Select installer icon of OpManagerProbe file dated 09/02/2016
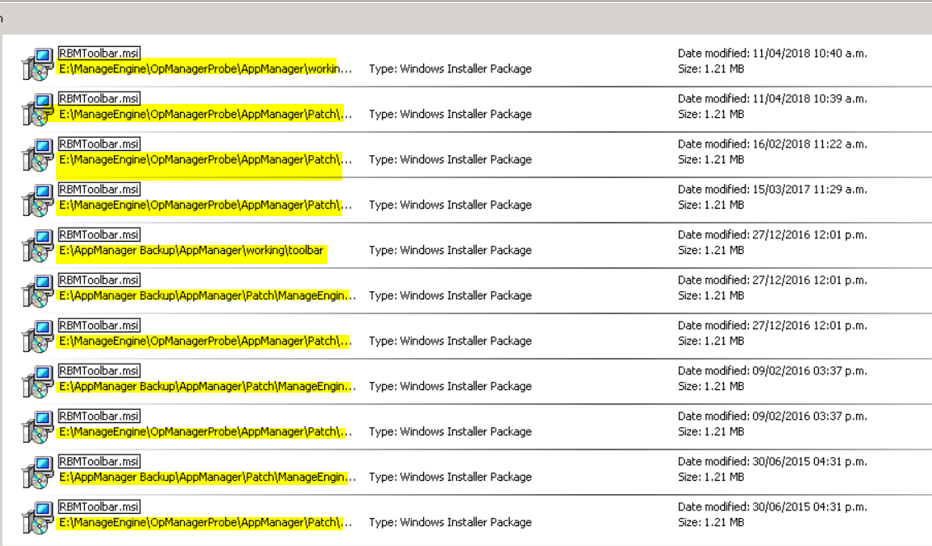This screenshot has height=546, width=932. [x=37, y=426]
